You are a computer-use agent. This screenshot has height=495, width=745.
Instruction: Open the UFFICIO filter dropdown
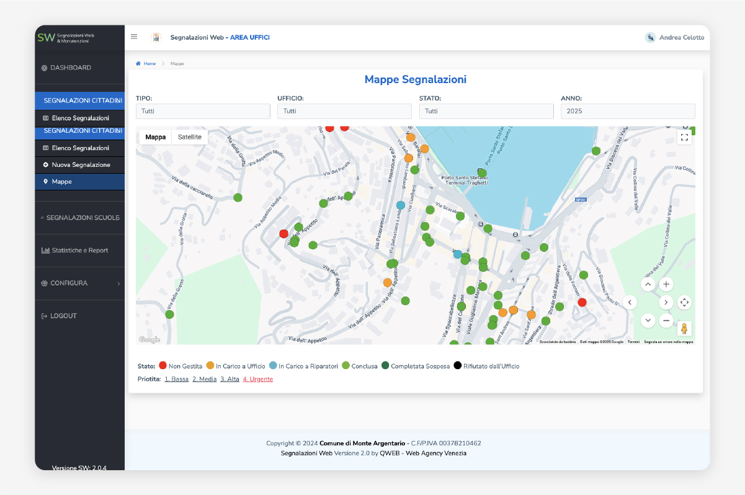point(344,111)
